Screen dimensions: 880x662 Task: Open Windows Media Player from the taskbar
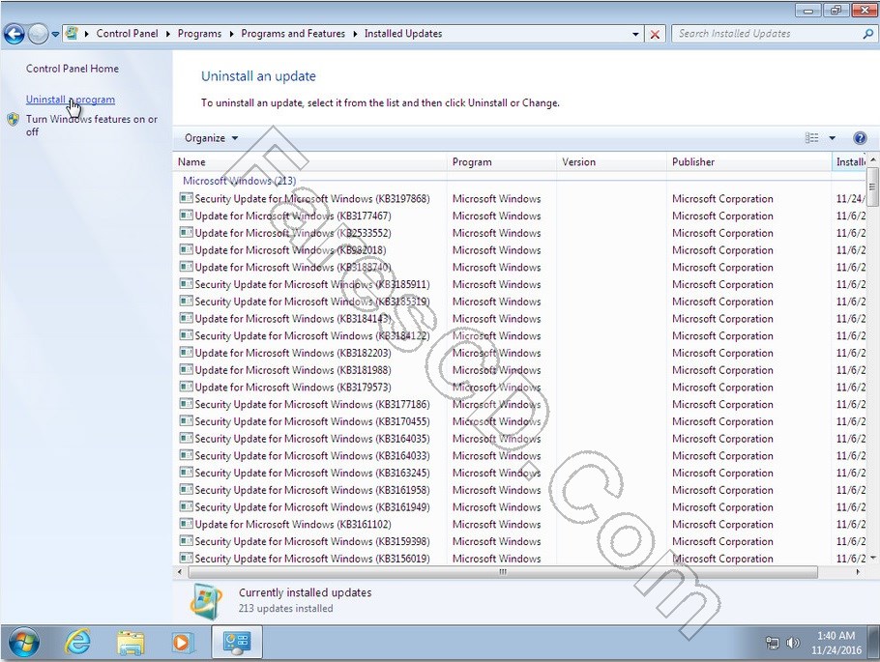(183, 643)
